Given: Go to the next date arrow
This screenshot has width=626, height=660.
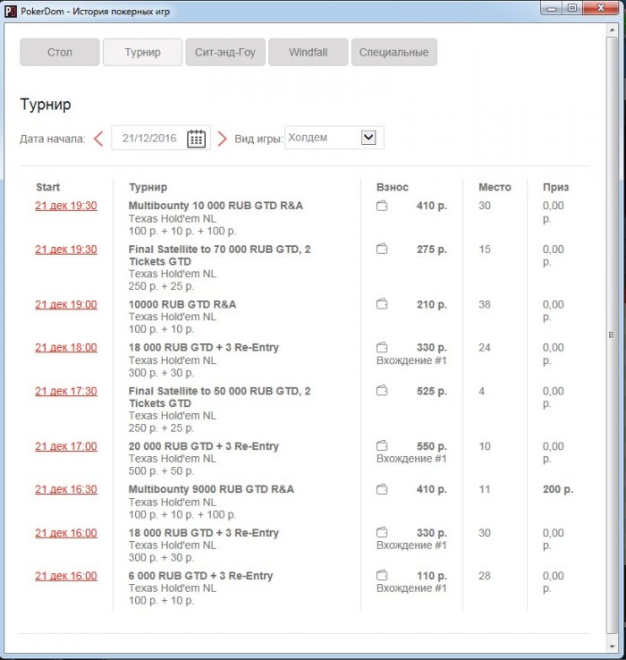Looking at the screenshot, I should click(222, 139).
